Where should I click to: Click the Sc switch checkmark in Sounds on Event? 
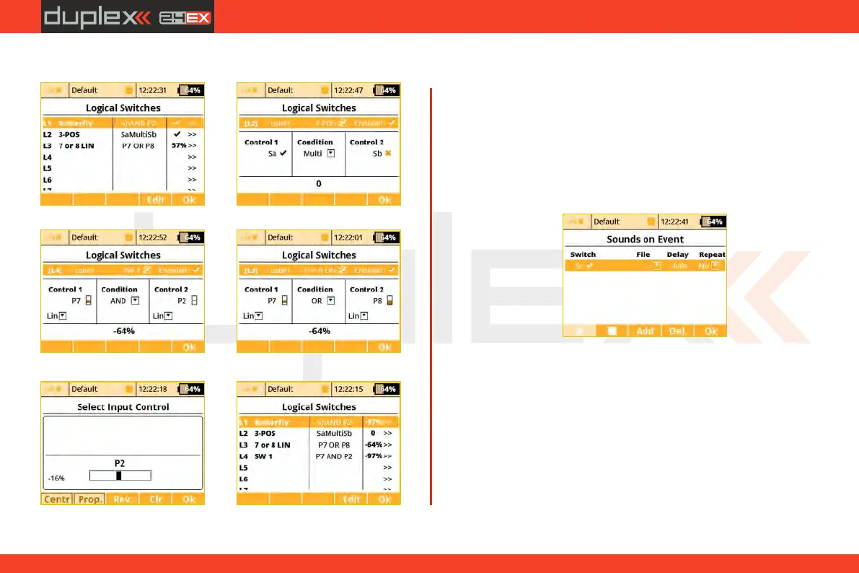[x=589, y=266]
